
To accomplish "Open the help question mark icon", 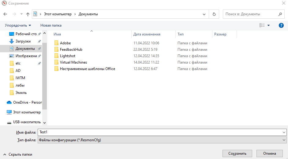I will pos(281,25).
